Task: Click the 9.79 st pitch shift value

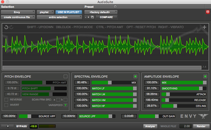Action: (12, 88)
